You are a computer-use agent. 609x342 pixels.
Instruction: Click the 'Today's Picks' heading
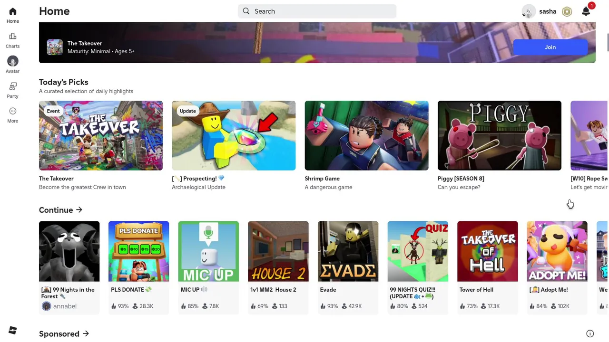click(x=64, y=82)
